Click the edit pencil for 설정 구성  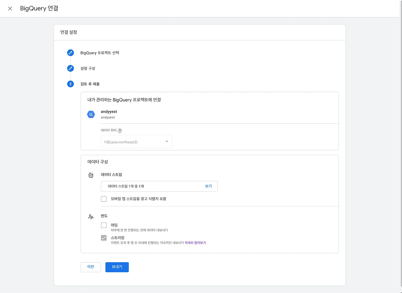coord(71,68)
